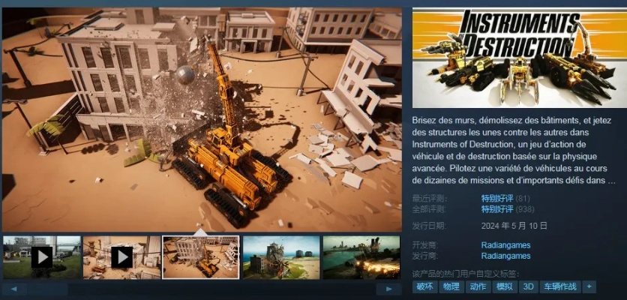Select the 动作 tag
This screenshot has height=300, width=627.
pos(478,286)
